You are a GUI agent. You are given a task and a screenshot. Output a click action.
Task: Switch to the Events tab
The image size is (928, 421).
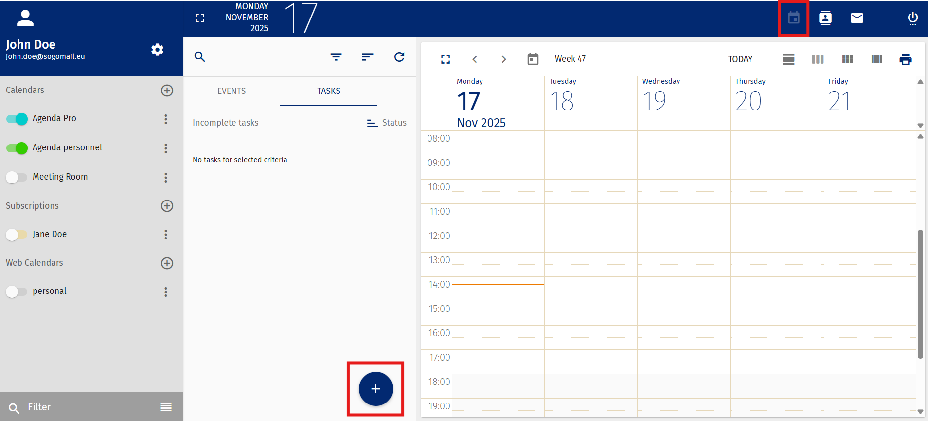[232, 91]
